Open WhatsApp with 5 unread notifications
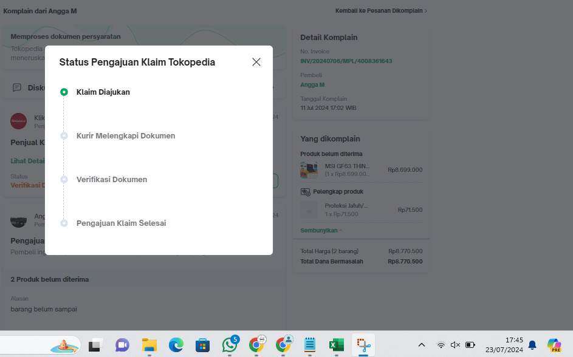Viewport: 573px width, 357px height. click(230, 345)
